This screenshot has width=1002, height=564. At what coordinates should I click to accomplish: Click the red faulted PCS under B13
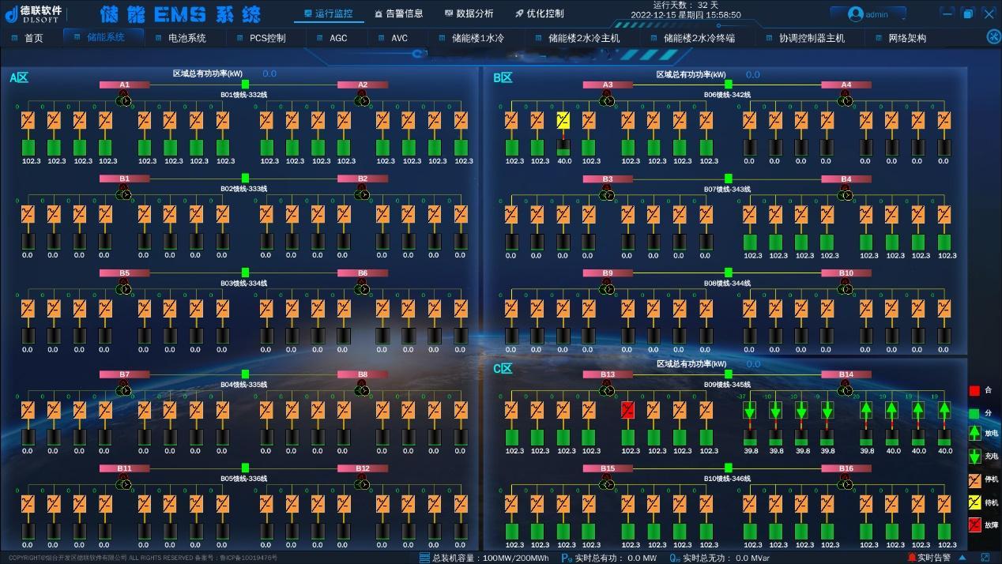coord(628,410)
